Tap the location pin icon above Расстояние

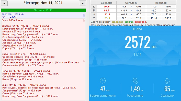coord(135,81)
